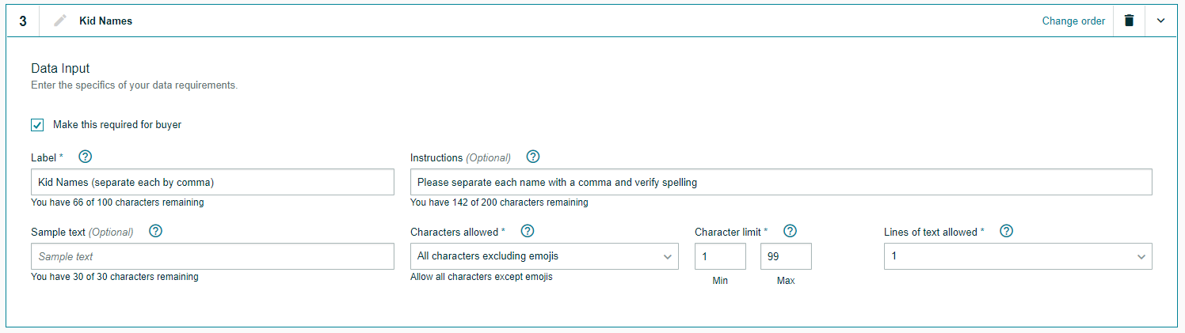
Task: Click the Change order link
Action: pos(1073,21)
